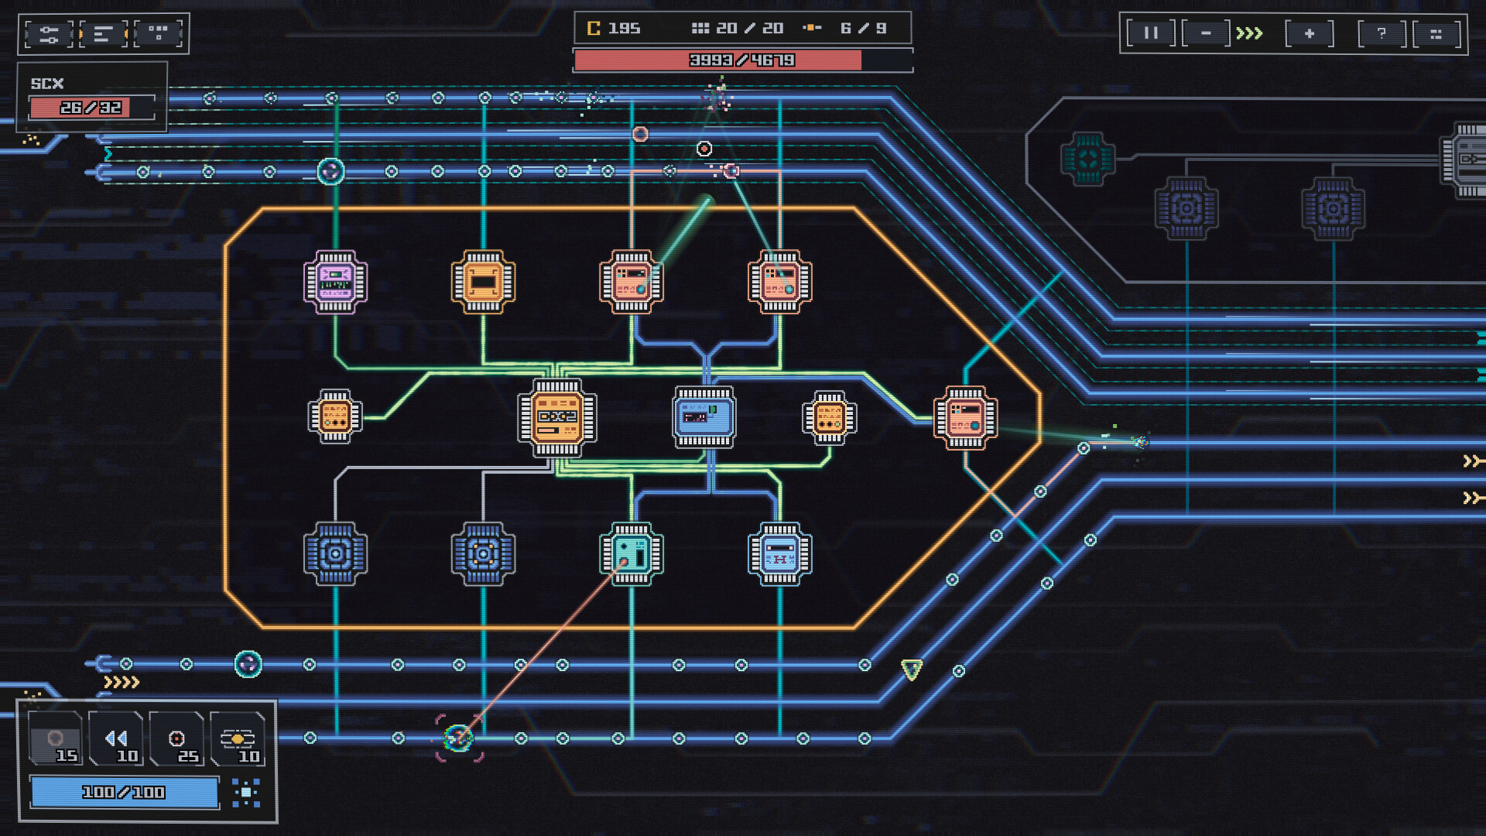The height and width of the screenshot is (836, 1486).
Task: Decrease game speed with minus button
Action: click(1206, 33)
